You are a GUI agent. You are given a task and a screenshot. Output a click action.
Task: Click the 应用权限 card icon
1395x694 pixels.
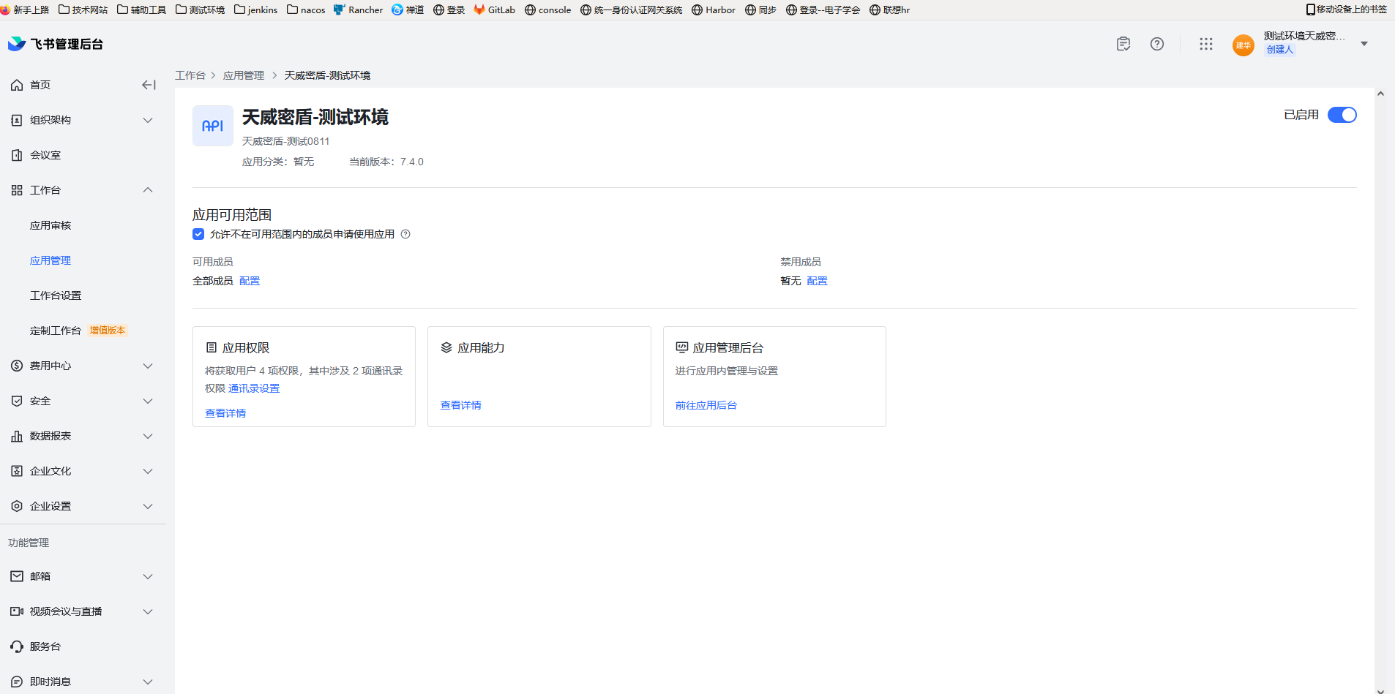(212, 347)
